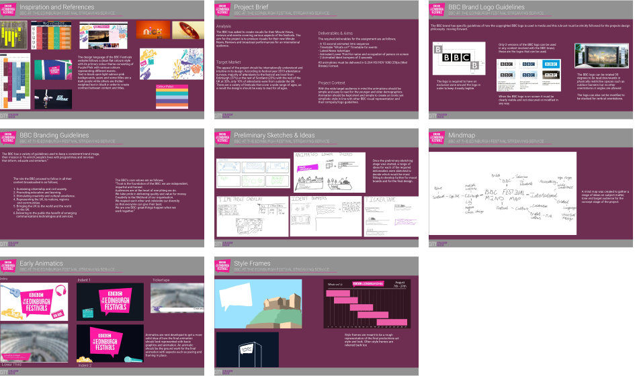Screen dimensions: 639x376
Task: Select the castle on hill style frame
Action: point(259,304)
